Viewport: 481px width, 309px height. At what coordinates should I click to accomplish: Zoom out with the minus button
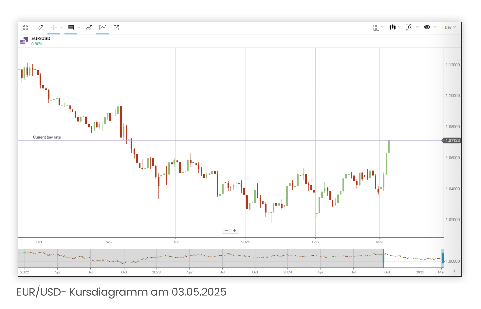[226, 231]
